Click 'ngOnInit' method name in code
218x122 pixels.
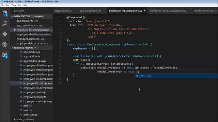79,60
